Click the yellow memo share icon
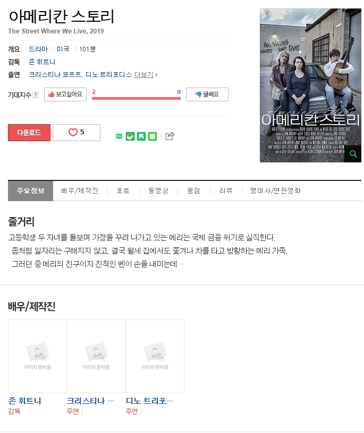The image size is (364, 433). coord(153,136)
